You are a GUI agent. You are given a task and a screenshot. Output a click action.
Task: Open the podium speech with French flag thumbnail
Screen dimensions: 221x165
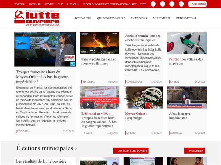(187, 98)
